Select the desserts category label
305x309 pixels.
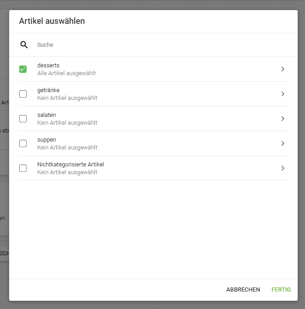[48, 66]
